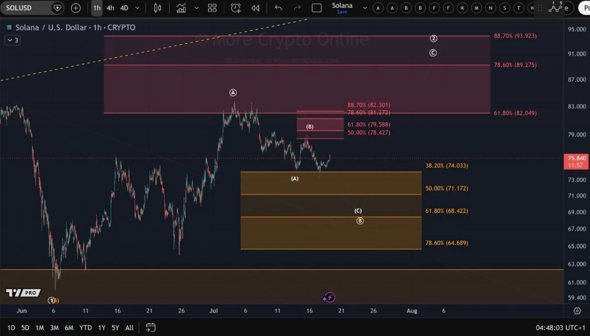Image resolution: width=590 pixels, height=336 pixels.
Task: Redo the last chart action
Action: tap(297, 8)
